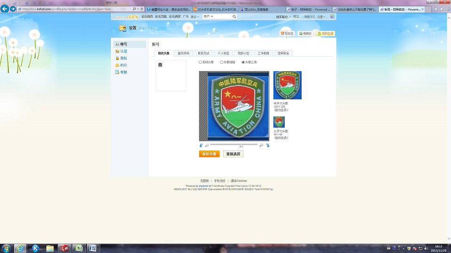
Task: Click the 重新选择 button
Action: pos(233,154)
